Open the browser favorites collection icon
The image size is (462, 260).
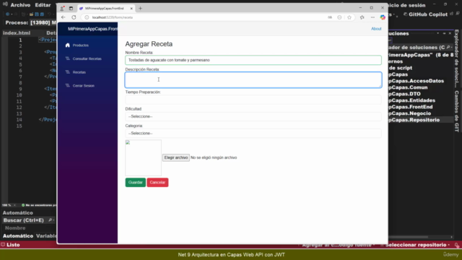click(362, 17)
